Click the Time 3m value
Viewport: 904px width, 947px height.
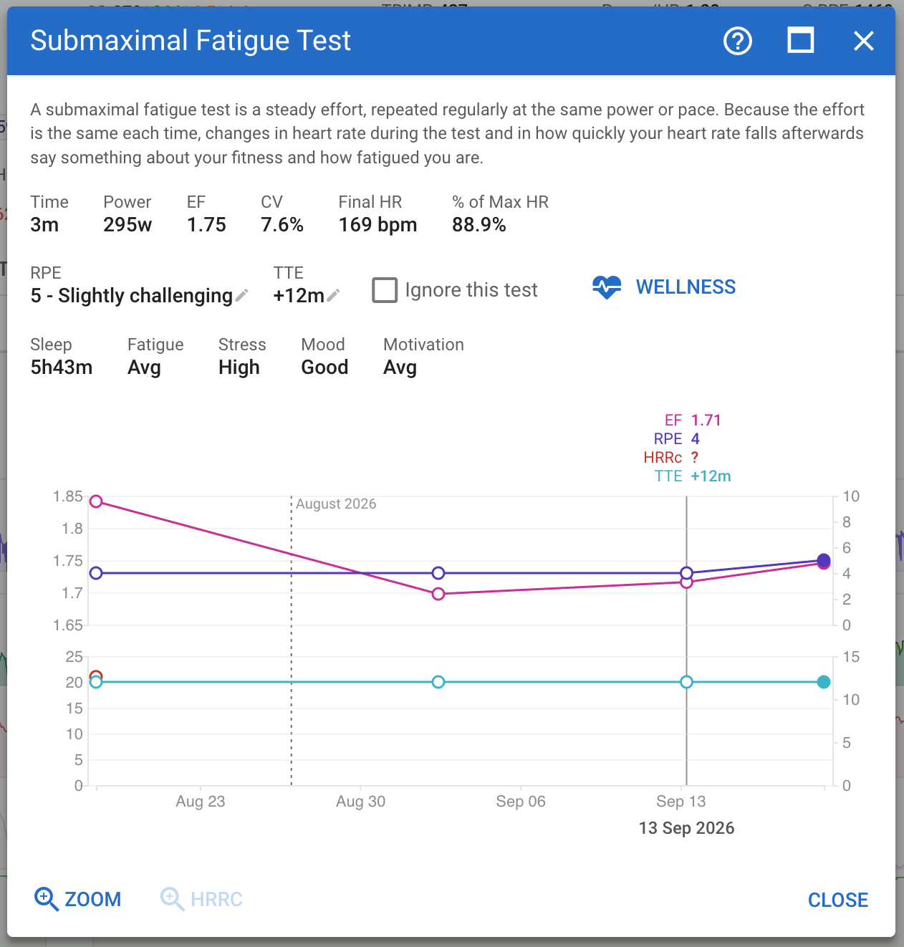click(x=44, y=225)
